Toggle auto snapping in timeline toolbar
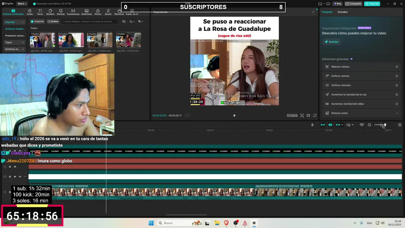 (x=330, y=125)
